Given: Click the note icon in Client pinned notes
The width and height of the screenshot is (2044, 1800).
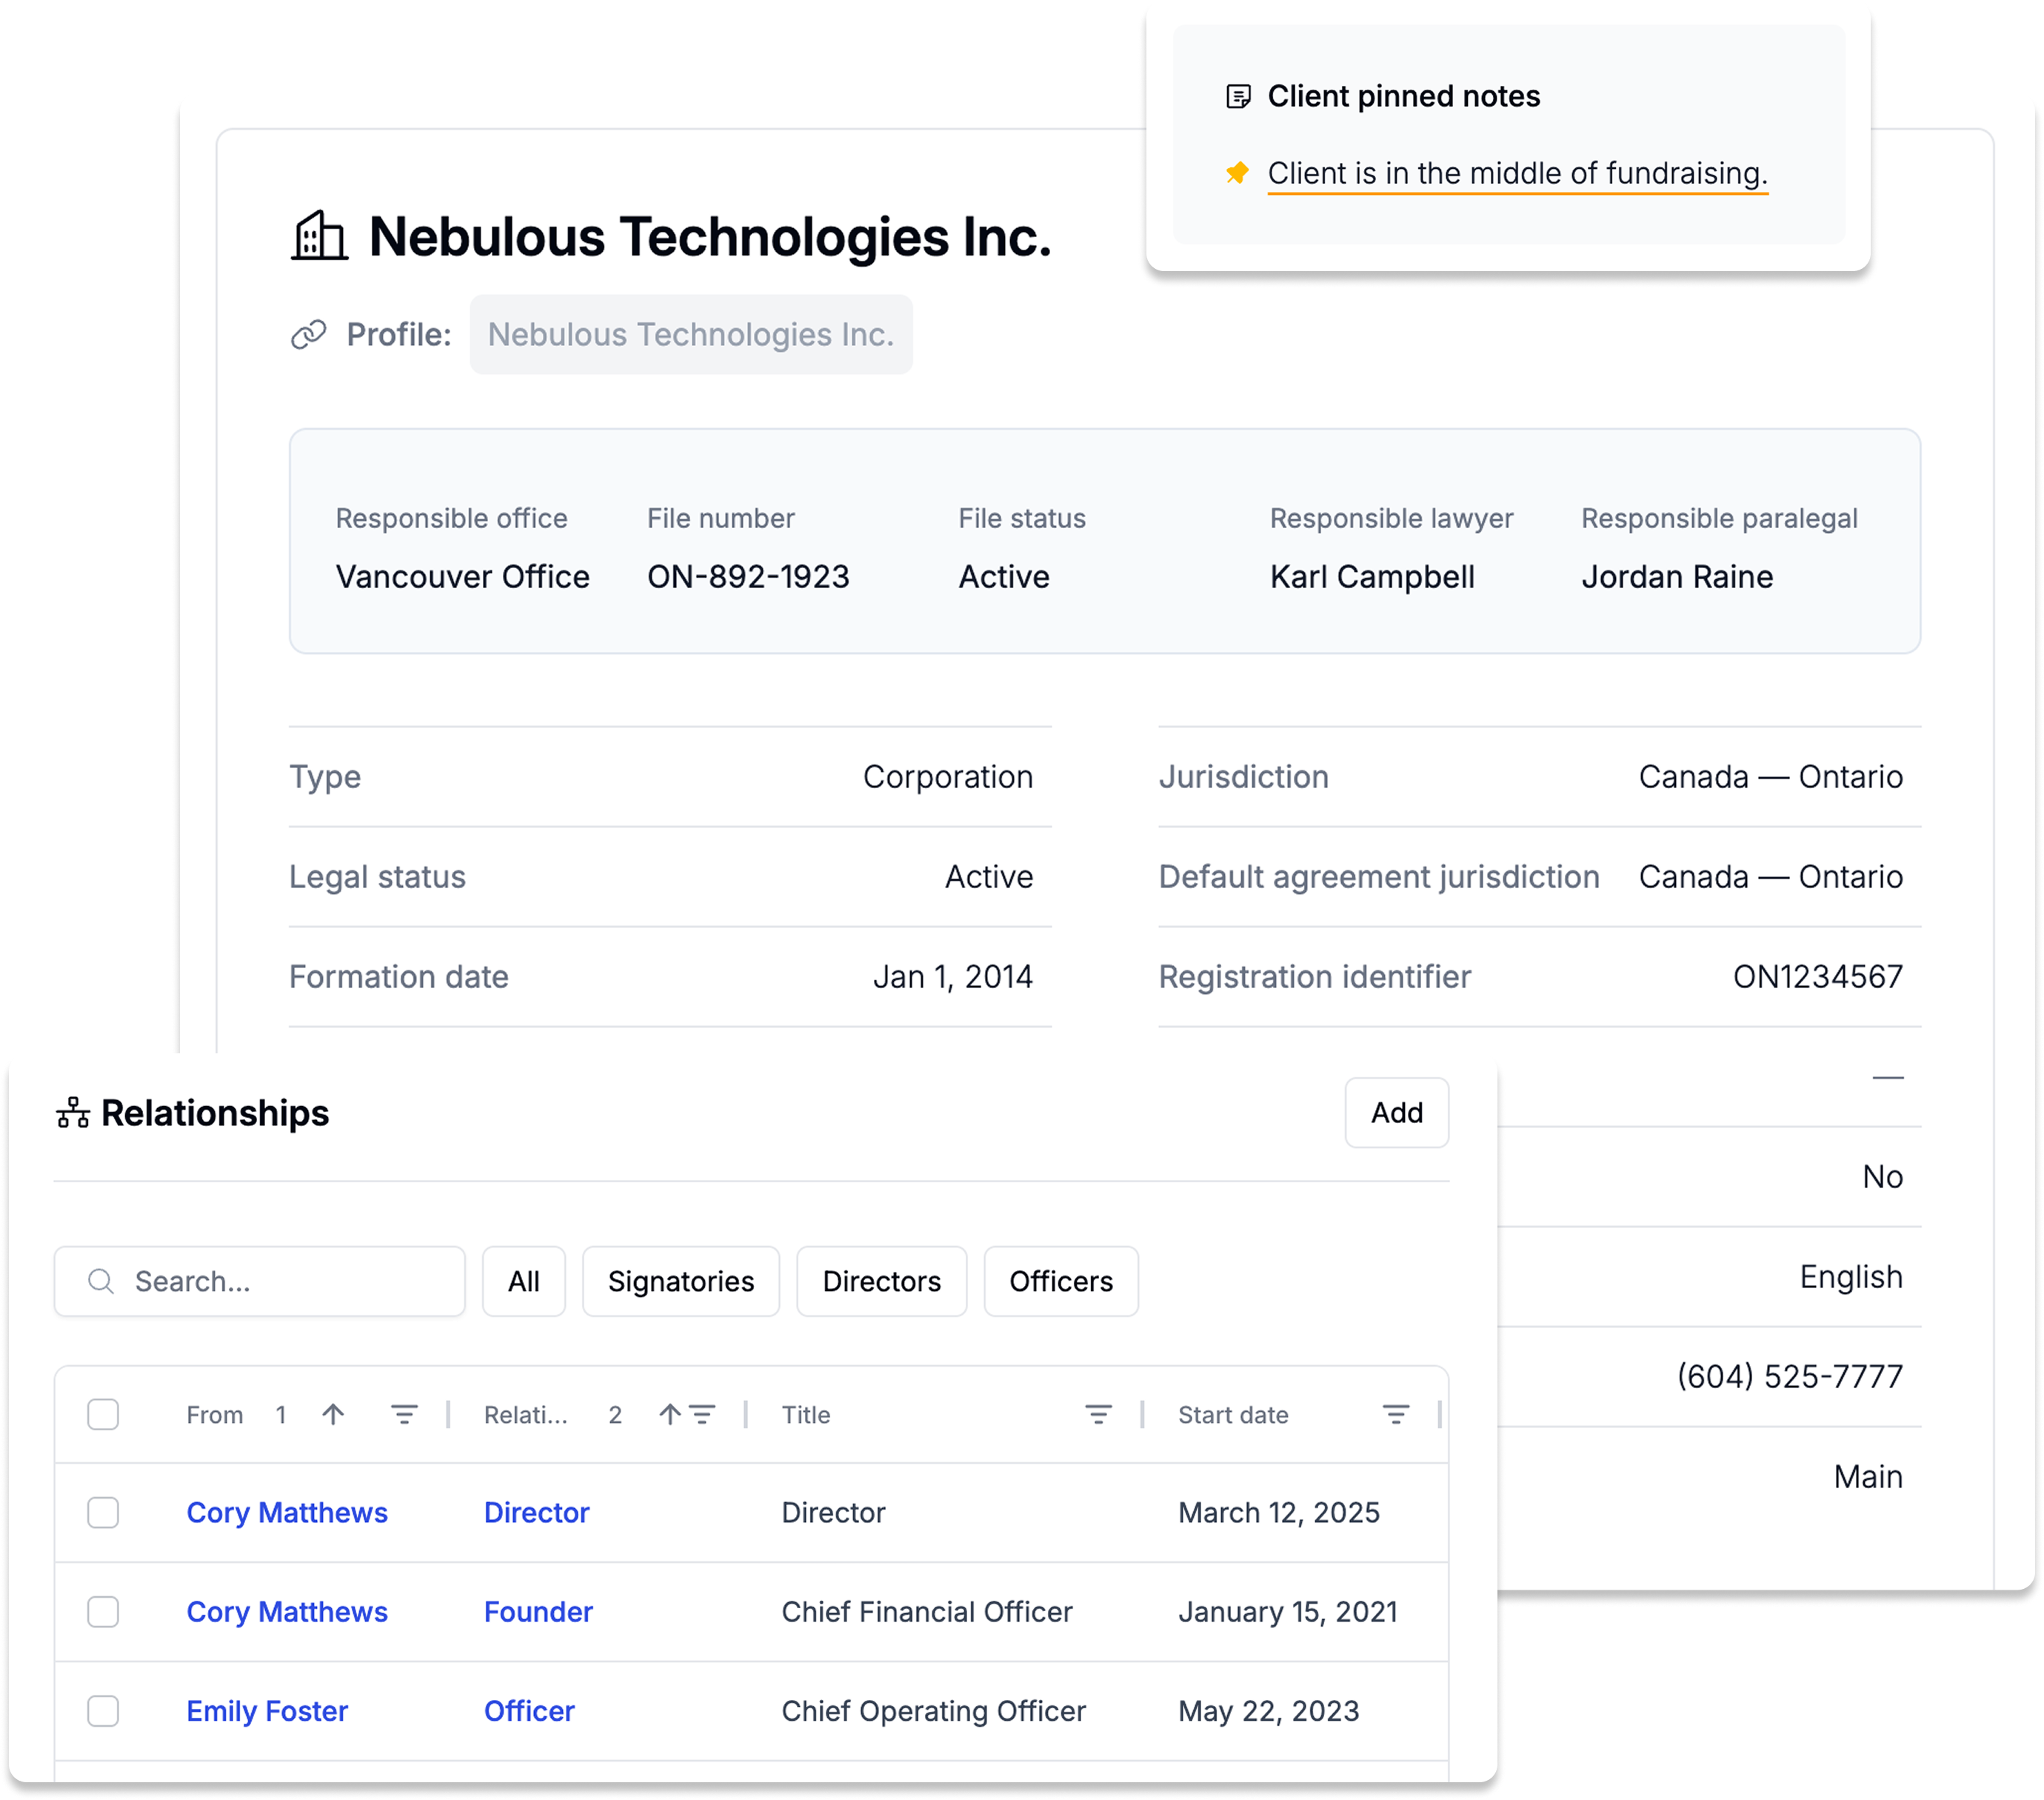Looking at the screenshot, I should pos(1238,96).
